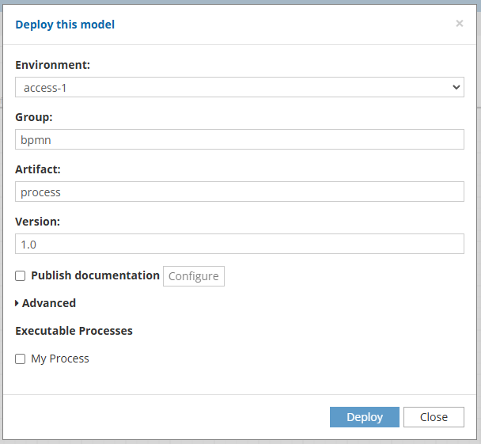The height and width of the screenshot is (444, 481).
Task: Deploy the model with the blue button
Action: (365, 417)
